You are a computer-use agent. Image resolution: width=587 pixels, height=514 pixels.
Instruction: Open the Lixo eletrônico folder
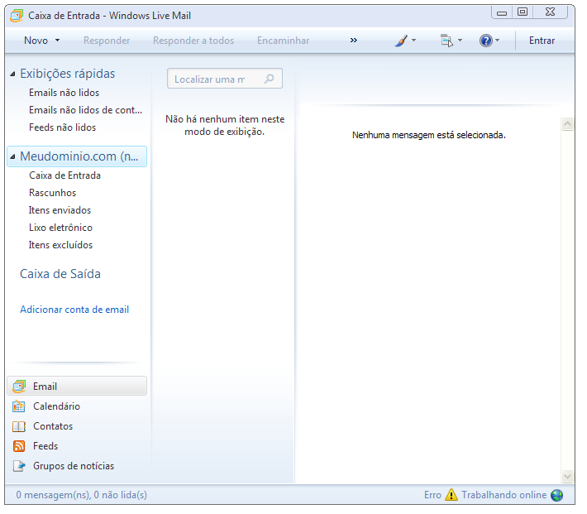60,228
